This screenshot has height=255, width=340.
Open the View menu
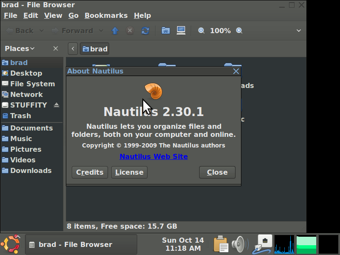53,16
